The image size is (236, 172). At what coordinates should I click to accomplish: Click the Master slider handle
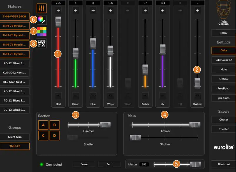coord(195,164)
